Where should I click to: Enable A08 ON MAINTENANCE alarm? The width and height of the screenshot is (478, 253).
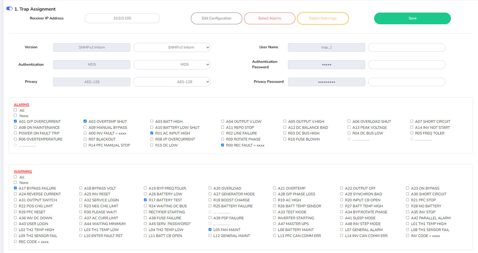(x=15, y=127)
